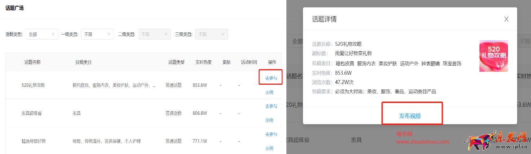Click the www.shuaishou.com watermark link
The image size is (531, 154).
pyautogui.click(x=422, y=141)
